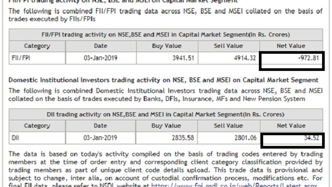Click the DII category cell
The height and width of the screenshot is (187, 332).
(15, 138)
